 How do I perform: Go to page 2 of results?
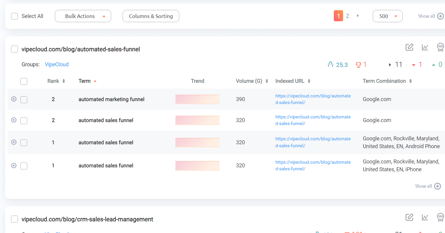point(348,16)
